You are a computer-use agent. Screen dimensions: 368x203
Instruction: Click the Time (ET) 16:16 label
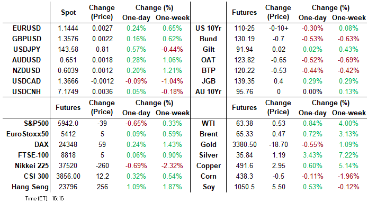click(x=44, y=198)
